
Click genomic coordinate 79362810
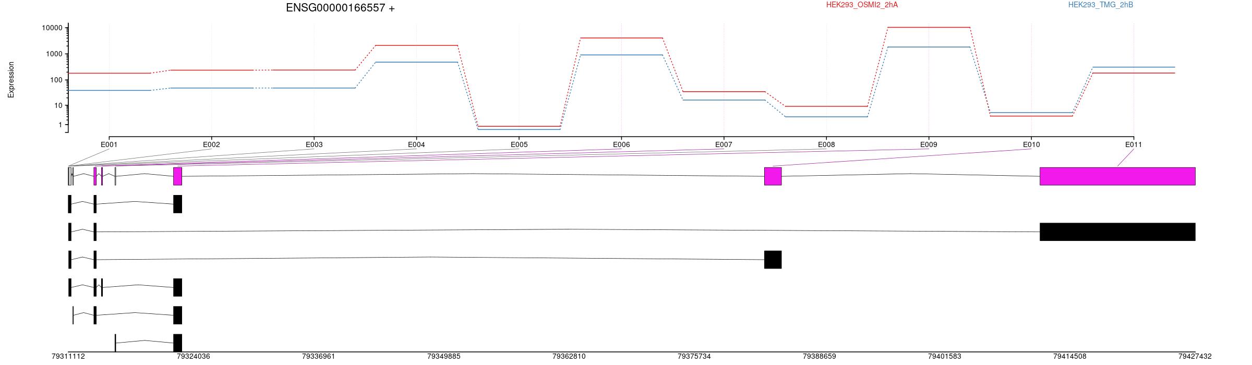tap(569, 357)
